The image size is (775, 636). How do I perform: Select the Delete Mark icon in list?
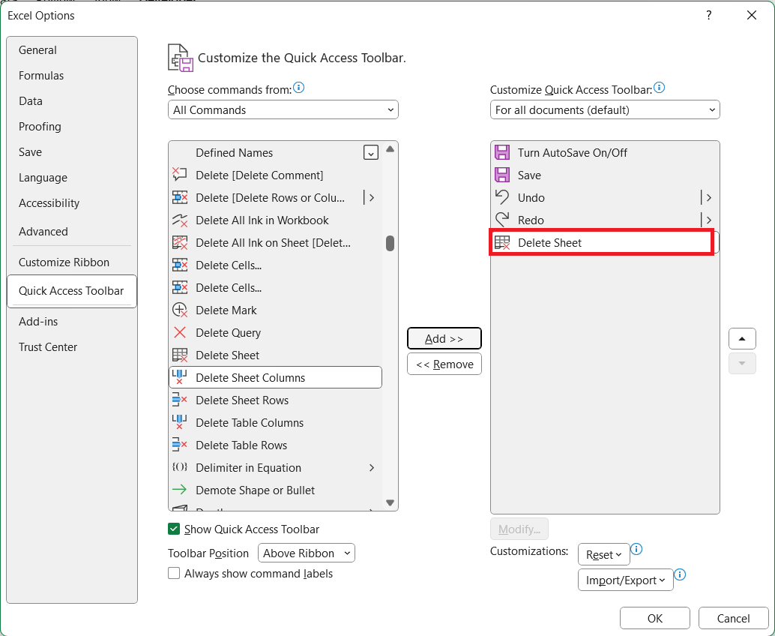[x=180, y=310]
